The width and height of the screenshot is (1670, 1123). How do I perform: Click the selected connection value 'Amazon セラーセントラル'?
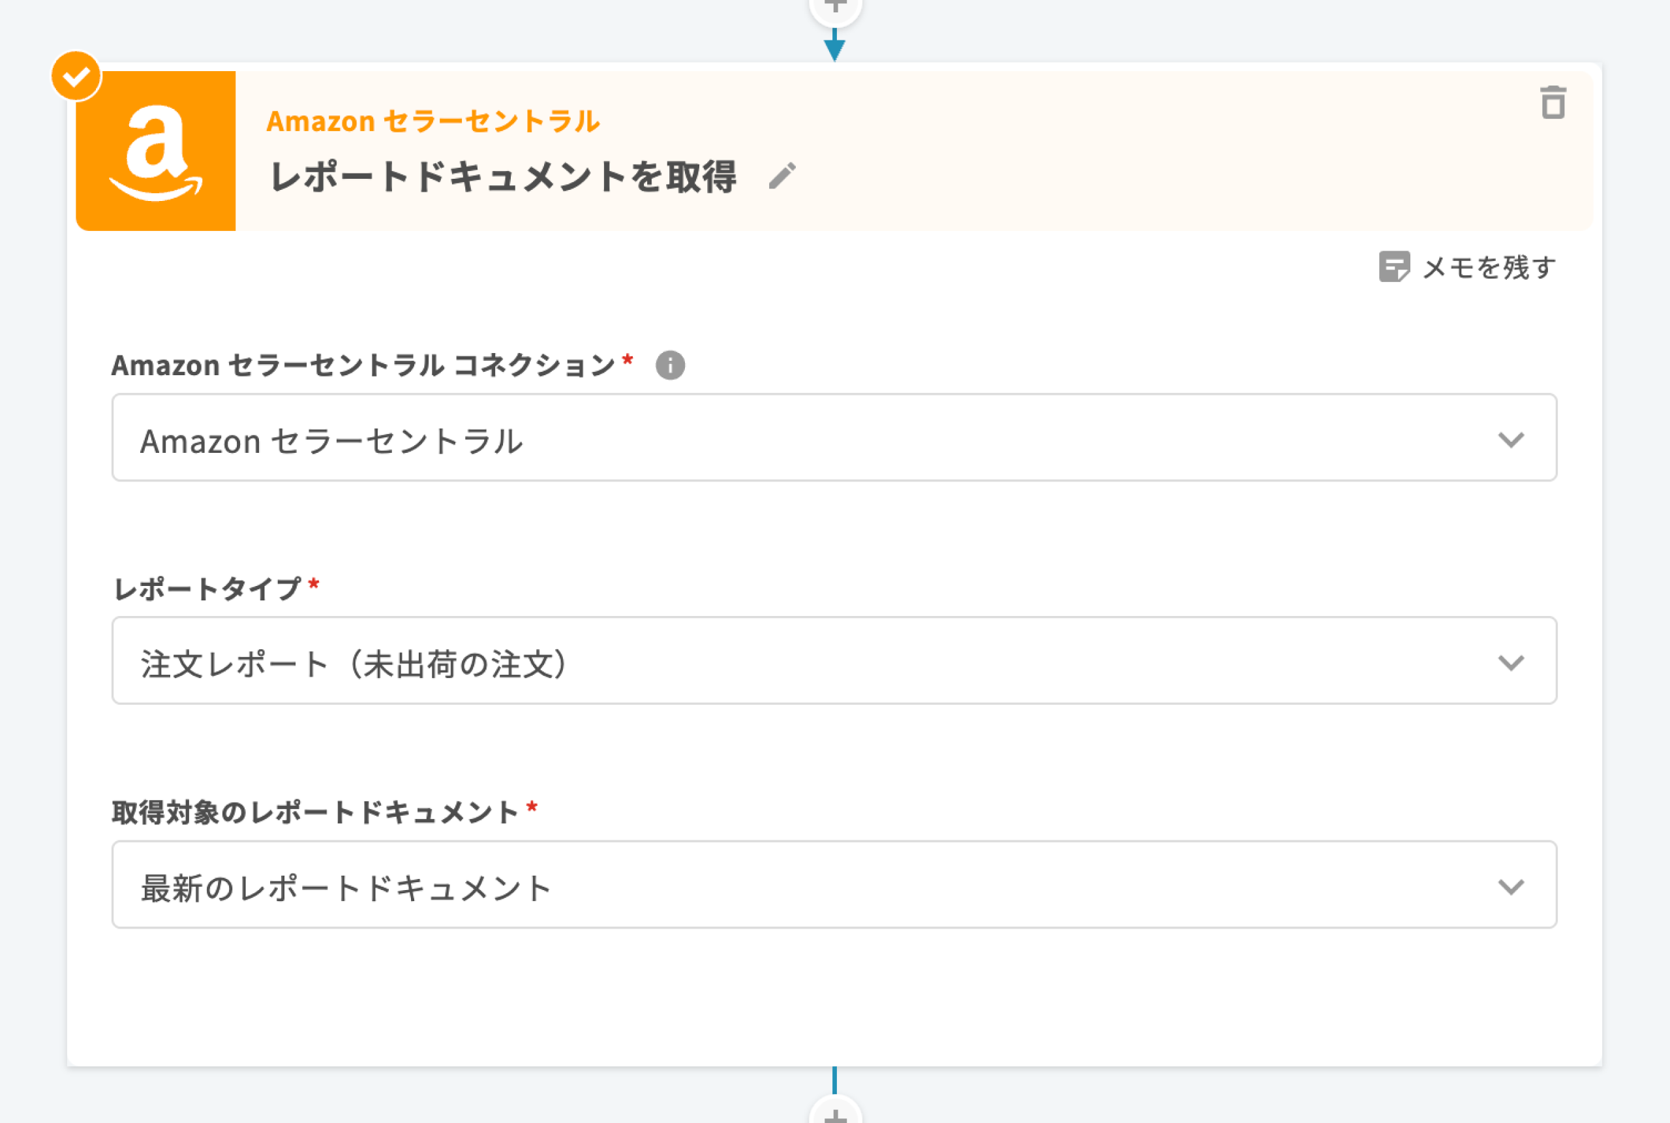[331, 440]
